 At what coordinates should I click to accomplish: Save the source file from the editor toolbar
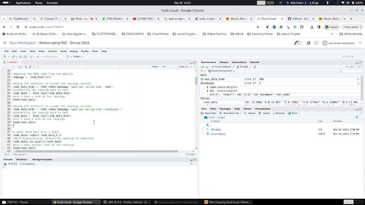coord(20,67)
